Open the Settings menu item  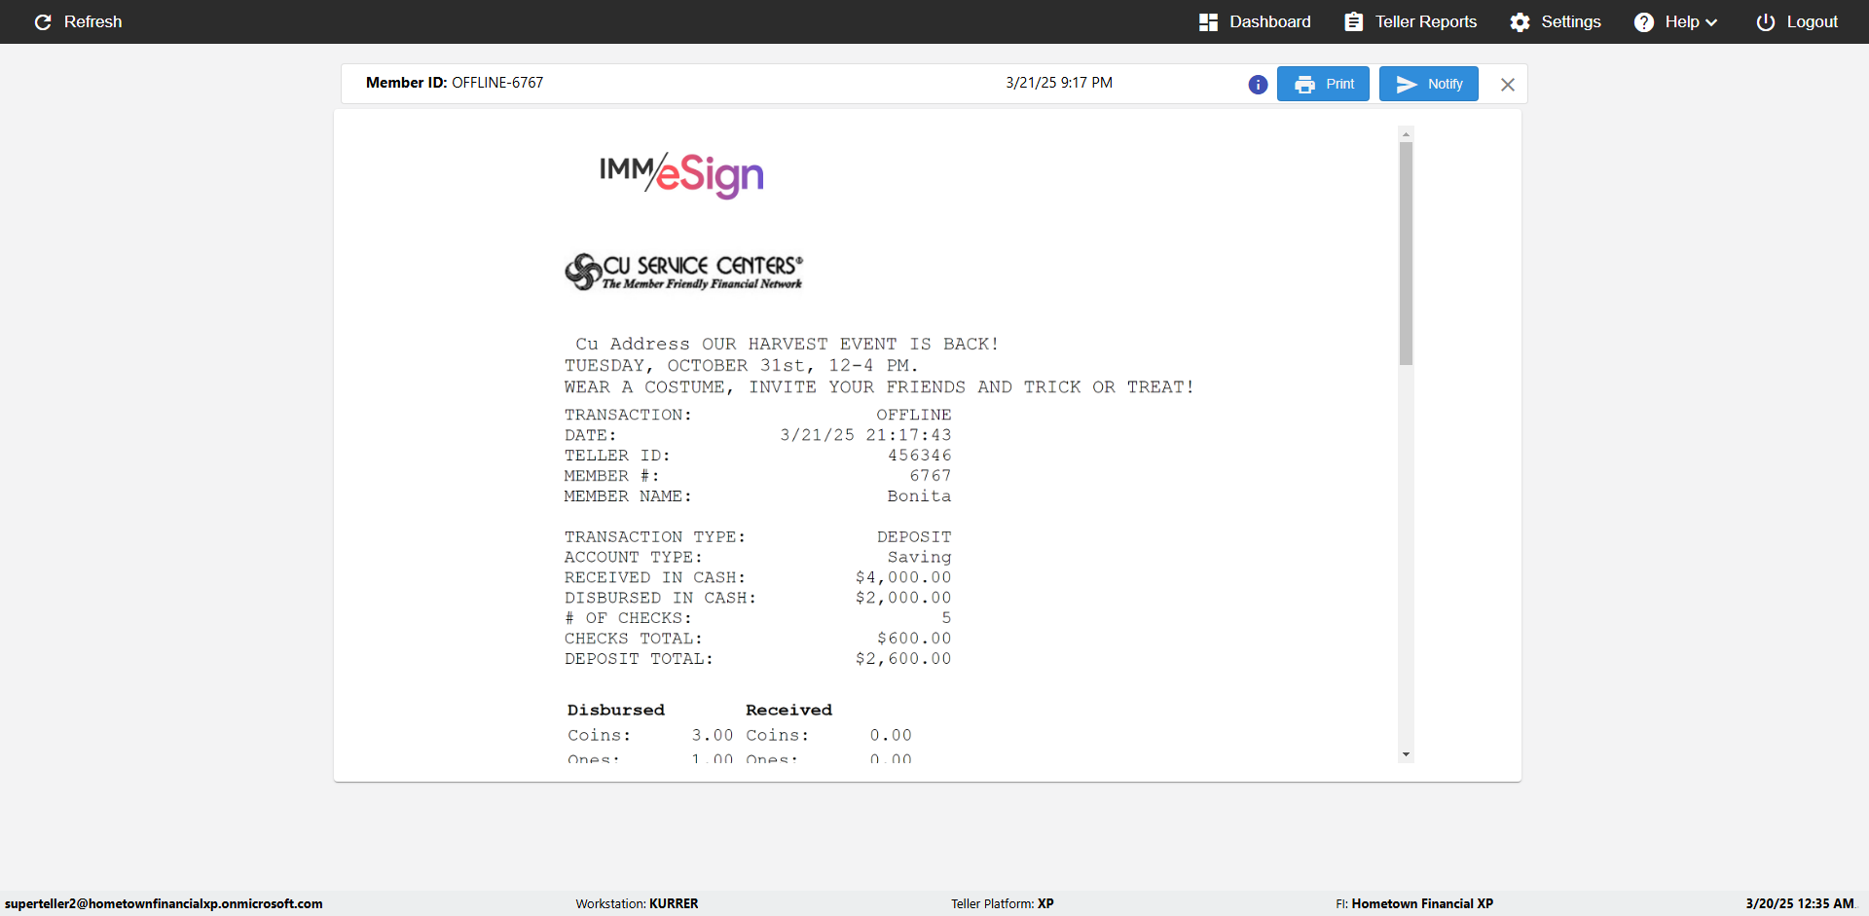pyautogui.click(x=1556, y=21)
